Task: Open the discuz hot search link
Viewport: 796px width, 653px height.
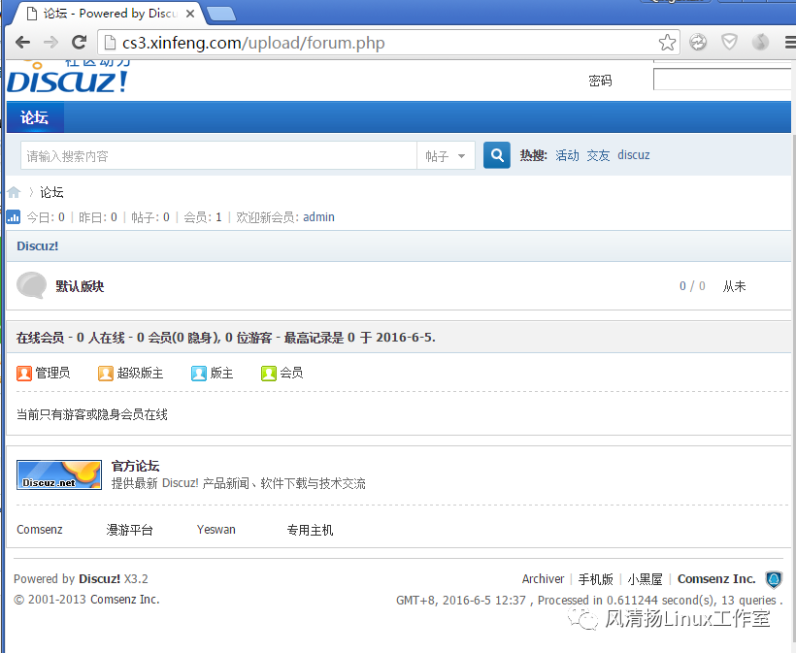Action: point(634,155)
